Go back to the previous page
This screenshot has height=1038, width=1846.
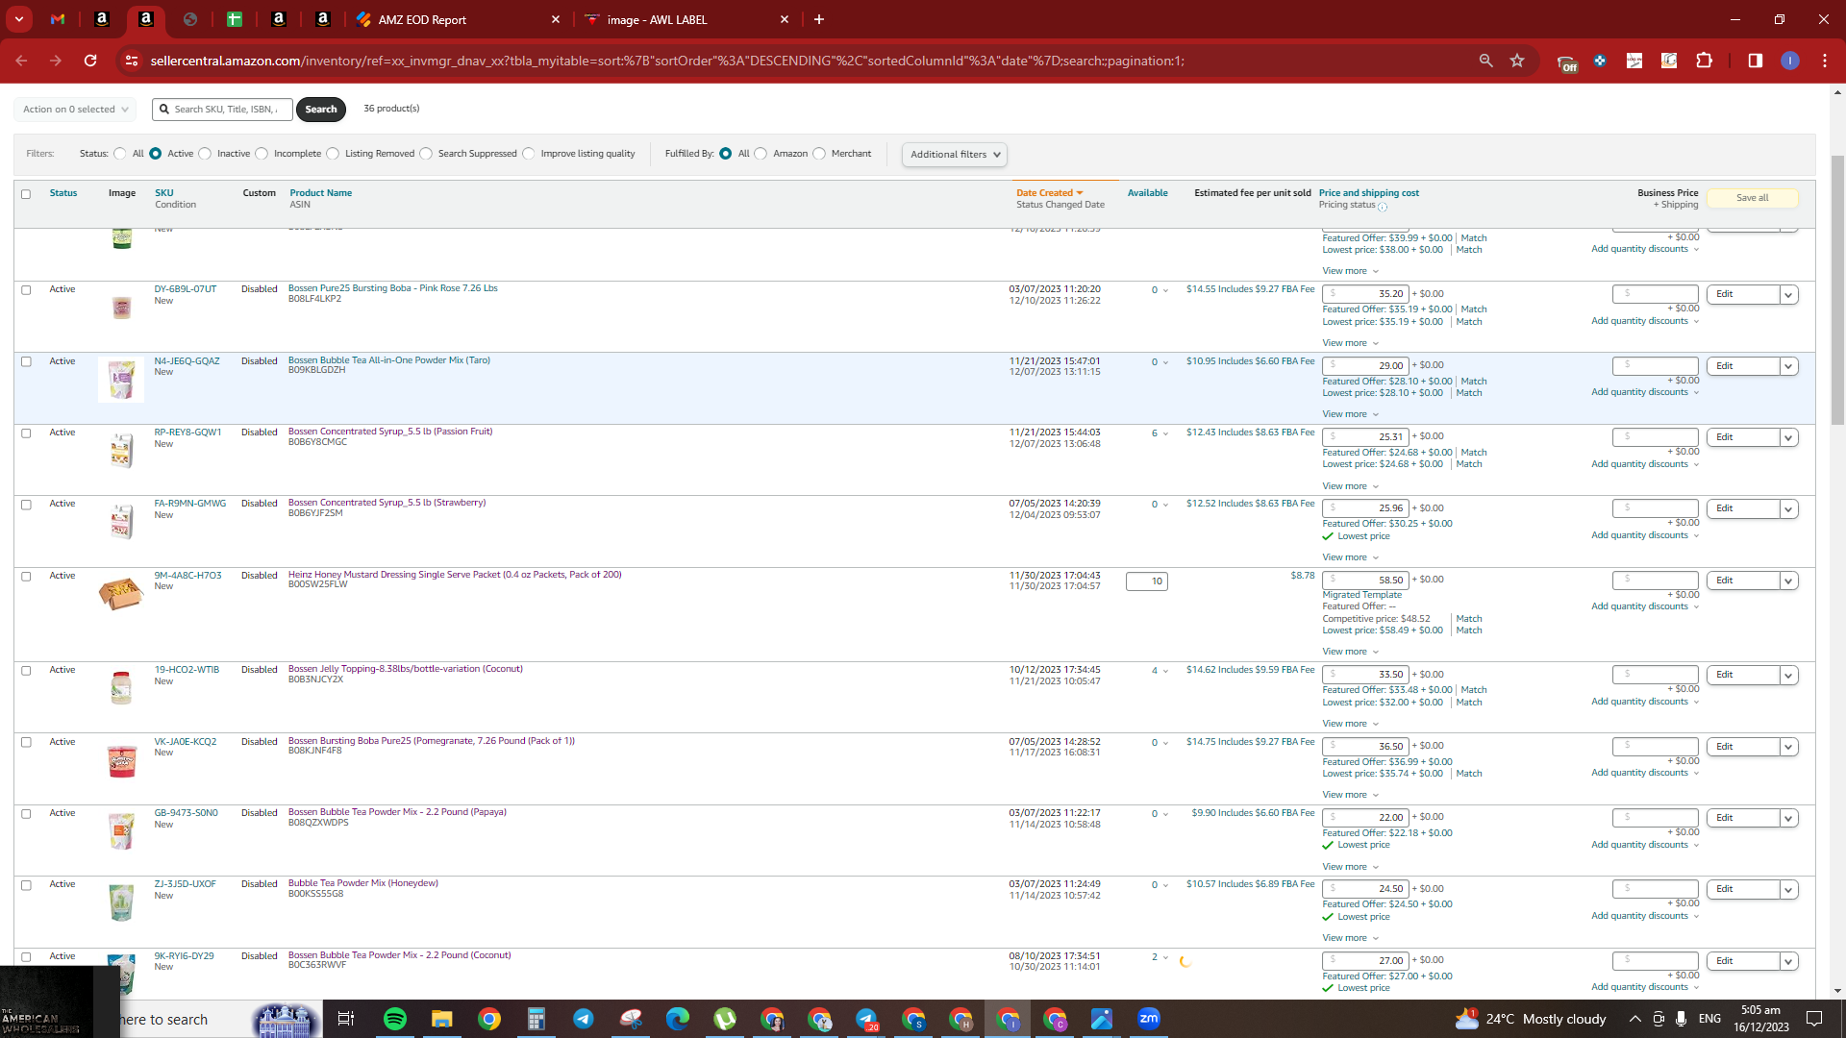pos(21,61)
